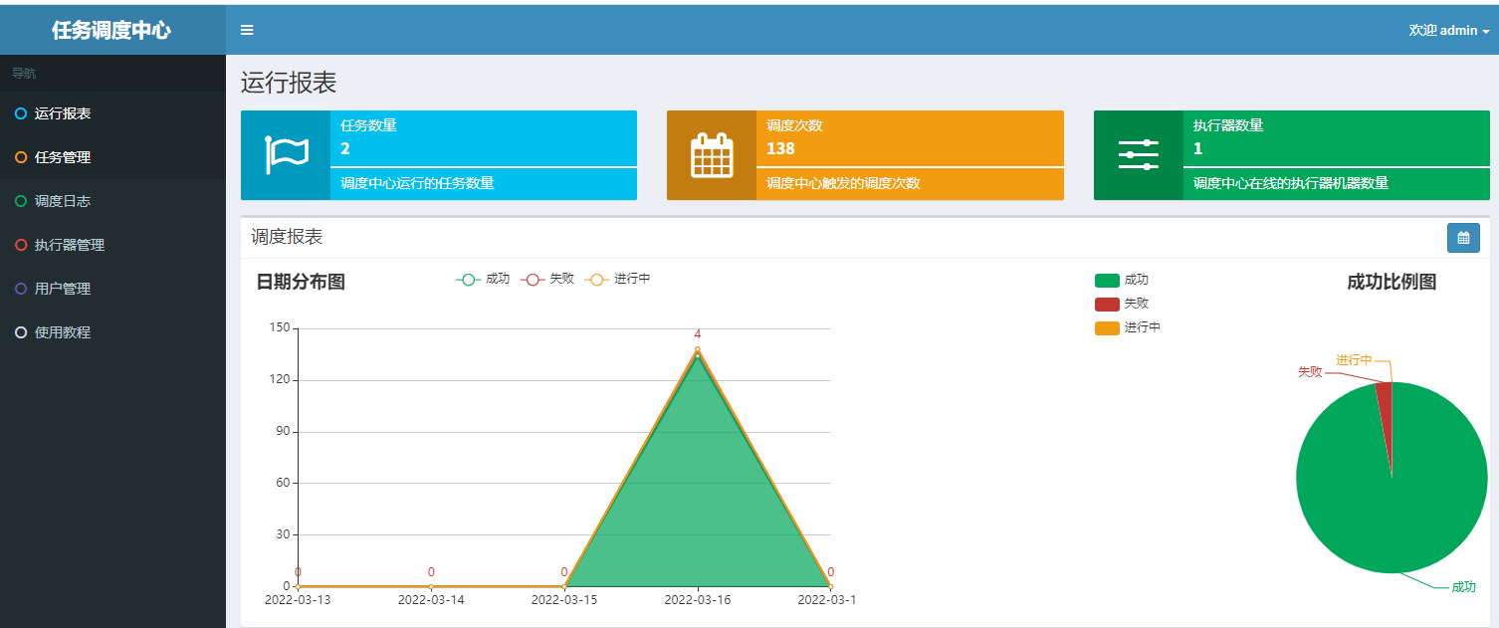Viewport: 1499px width, 628px height.
Task: Open 运行报表 in the sidebar
Action: (x=112, y=113)
